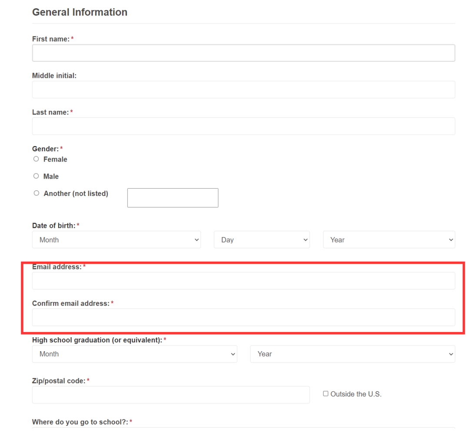Click the Zip/postal code input field
The image size is (467, 445).
pyautogui.click(x=171, y=395)
